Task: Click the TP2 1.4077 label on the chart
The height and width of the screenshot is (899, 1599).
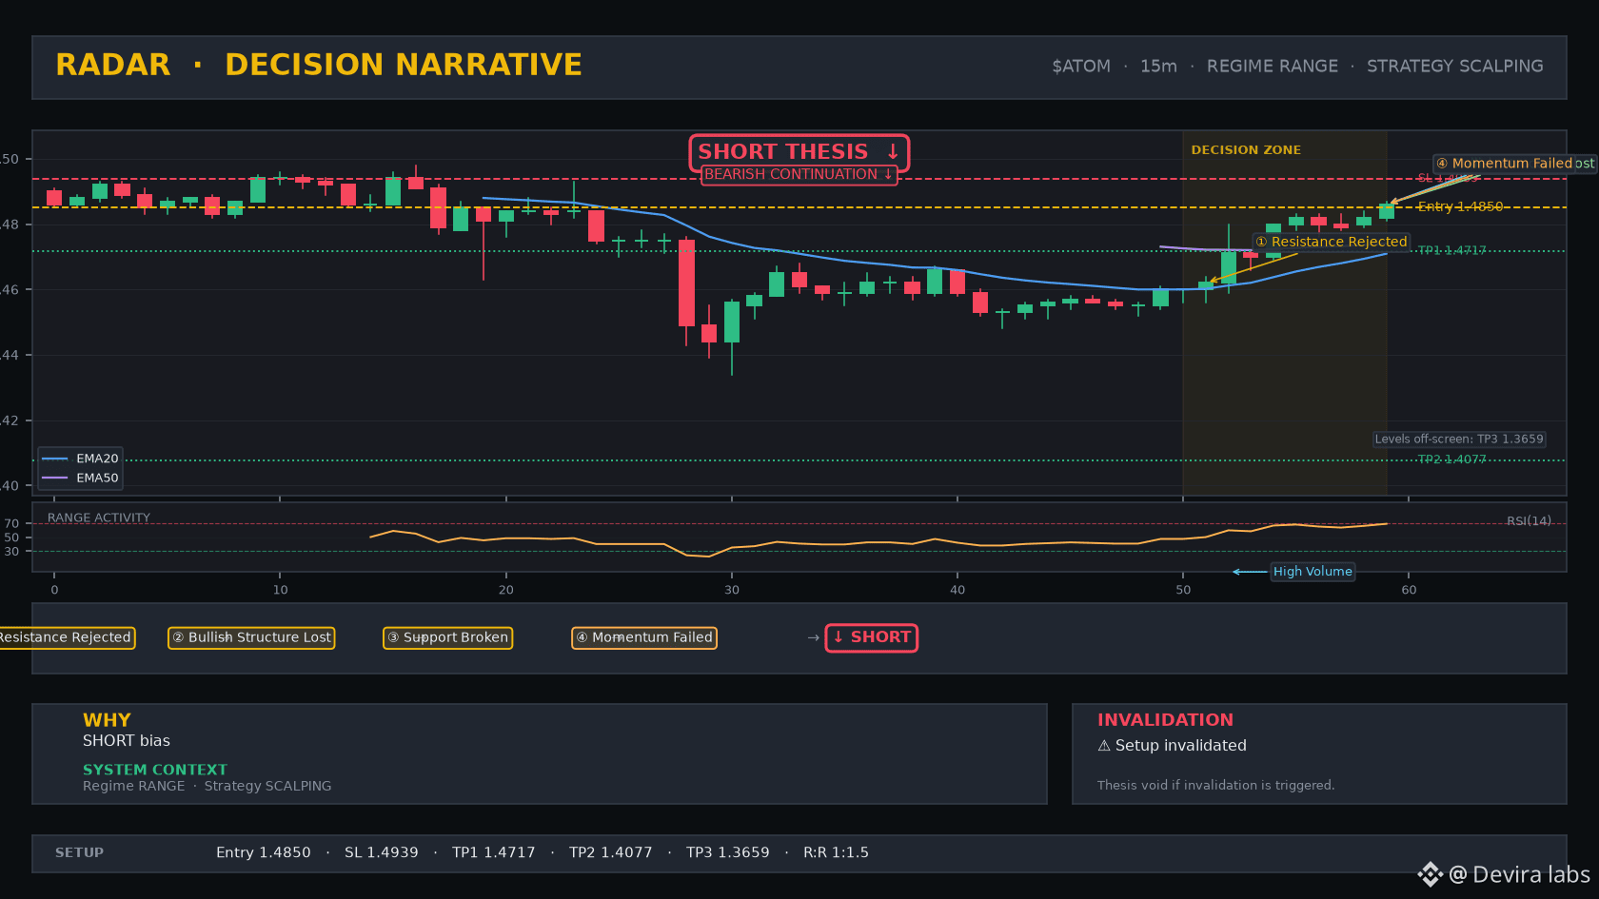Action: 1451,459
